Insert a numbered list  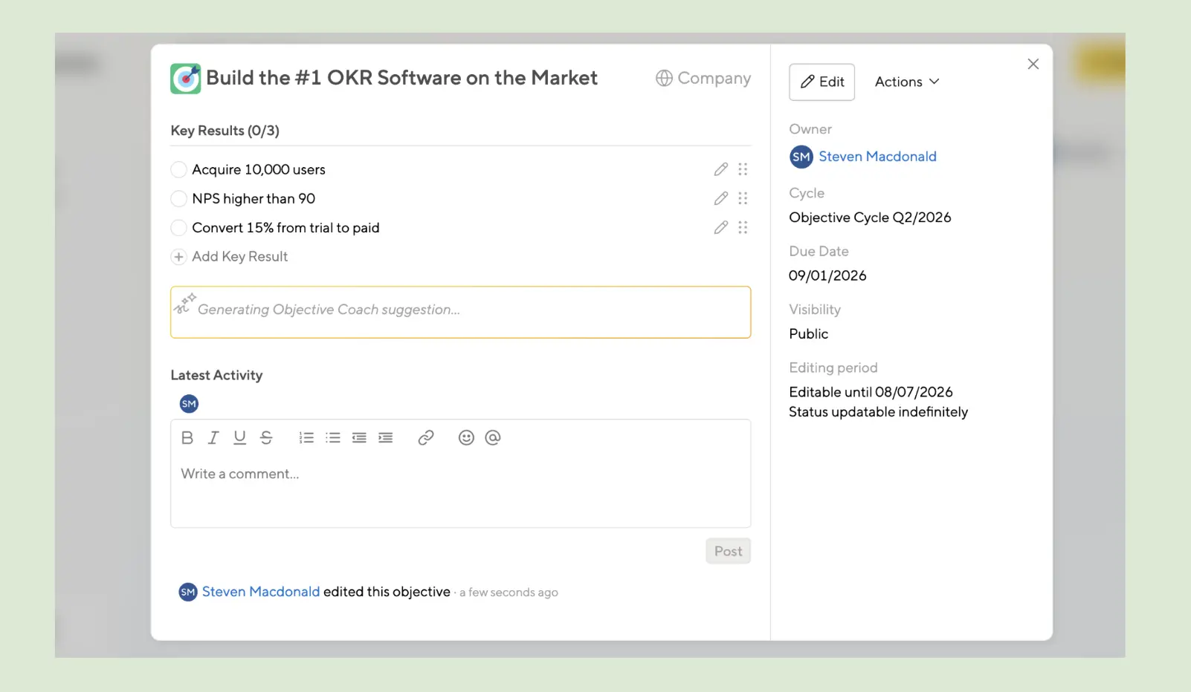point(306,438)
